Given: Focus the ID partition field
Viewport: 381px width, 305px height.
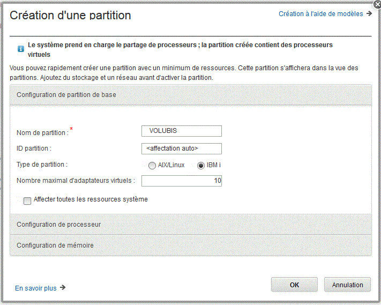Looking at the screenshot, I should 182,148.
